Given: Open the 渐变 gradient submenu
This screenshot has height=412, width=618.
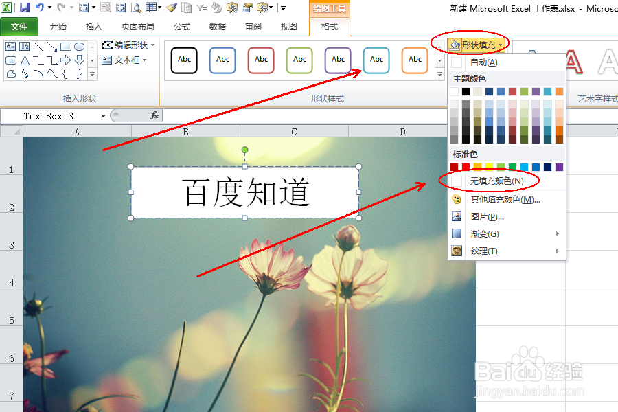Looking at the screenshot, I should point(507,234).
